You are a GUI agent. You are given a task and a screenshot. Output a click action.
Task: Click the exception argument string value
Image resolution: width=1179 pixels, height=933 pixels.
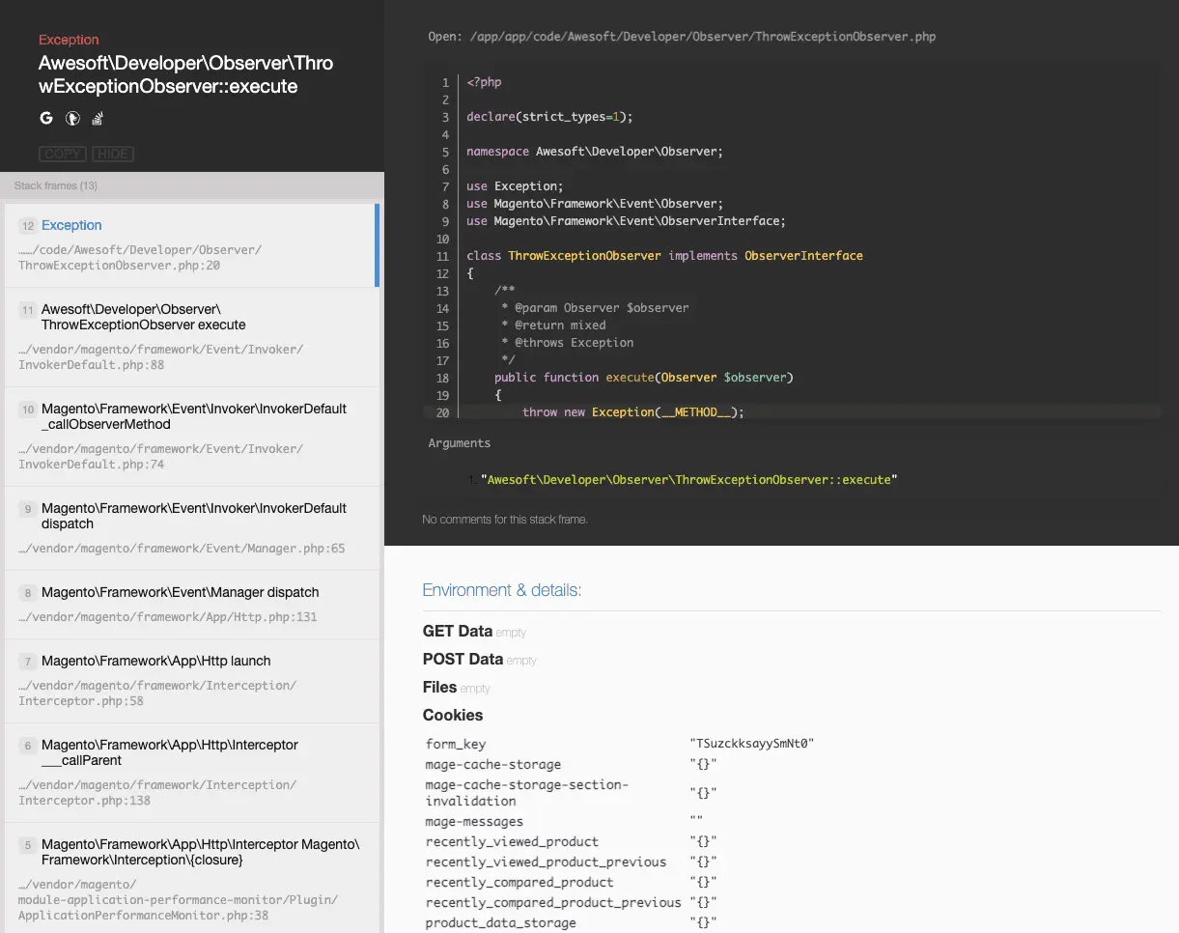click(x=688, y=480)
